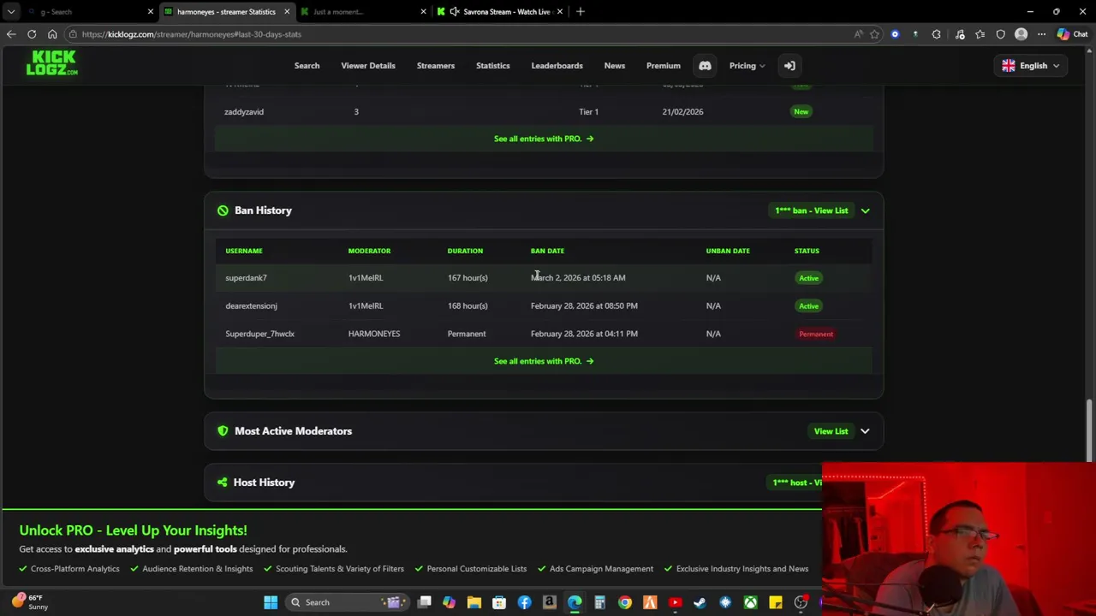Open the Favorites list icon
This screenshot has width=1096, height=616.
[x=980, y=34]
